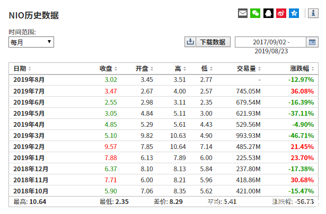This screenshot has width=326, height=214.
Task: Share to Weibo red icon
Action: pos(281,13)
